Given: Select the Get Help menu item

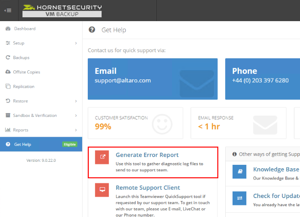Looking at the screenshot, I should click(41, 144).
